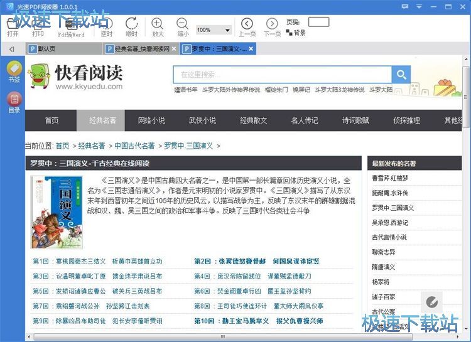Click the blue search magnifier button
This screenshot has width=471, height=342.
[401, 75]
